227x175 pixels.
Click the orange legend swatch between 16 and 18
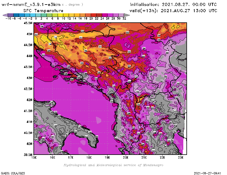83,15
